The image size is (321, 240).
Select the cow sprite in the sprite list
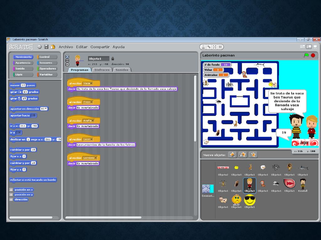point(223,202)
